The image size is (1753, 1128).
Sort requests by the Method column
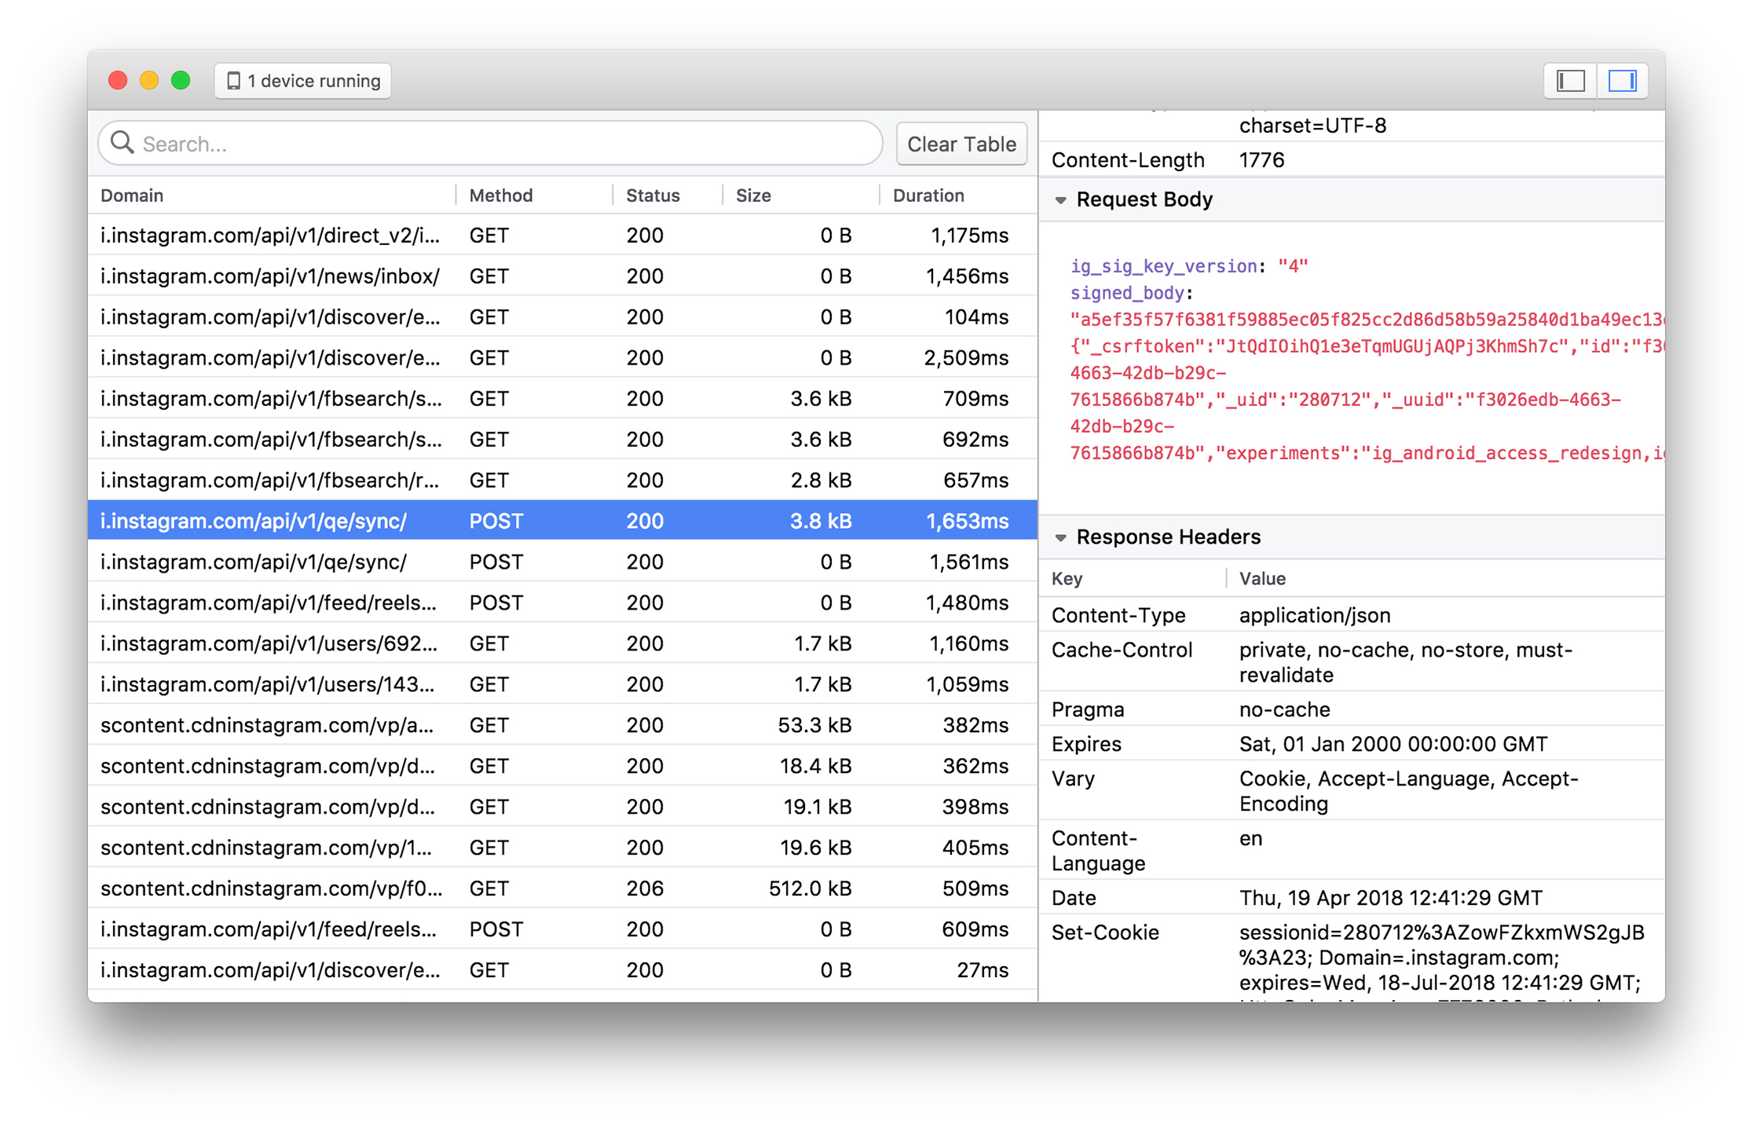(500, 195)
